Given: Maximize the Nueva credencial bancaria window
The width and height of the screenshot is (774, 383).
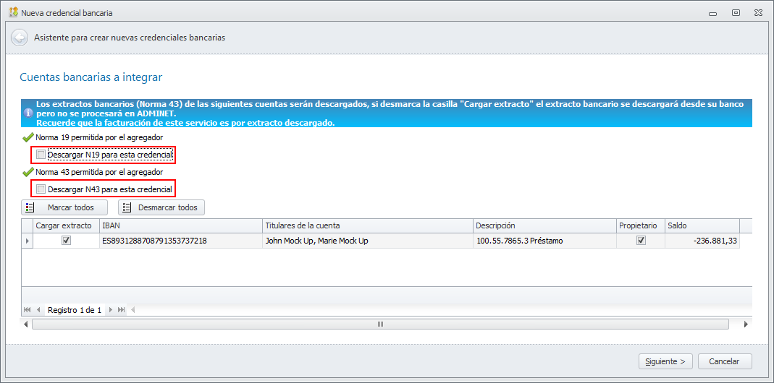Looking at the screenshot, I should [x=736, y=13].
